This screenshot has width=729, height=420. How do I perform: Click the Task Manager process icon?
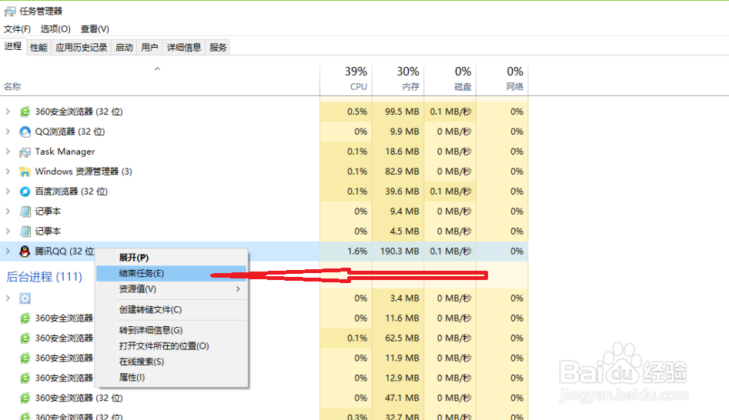click(x=25, y=152)
